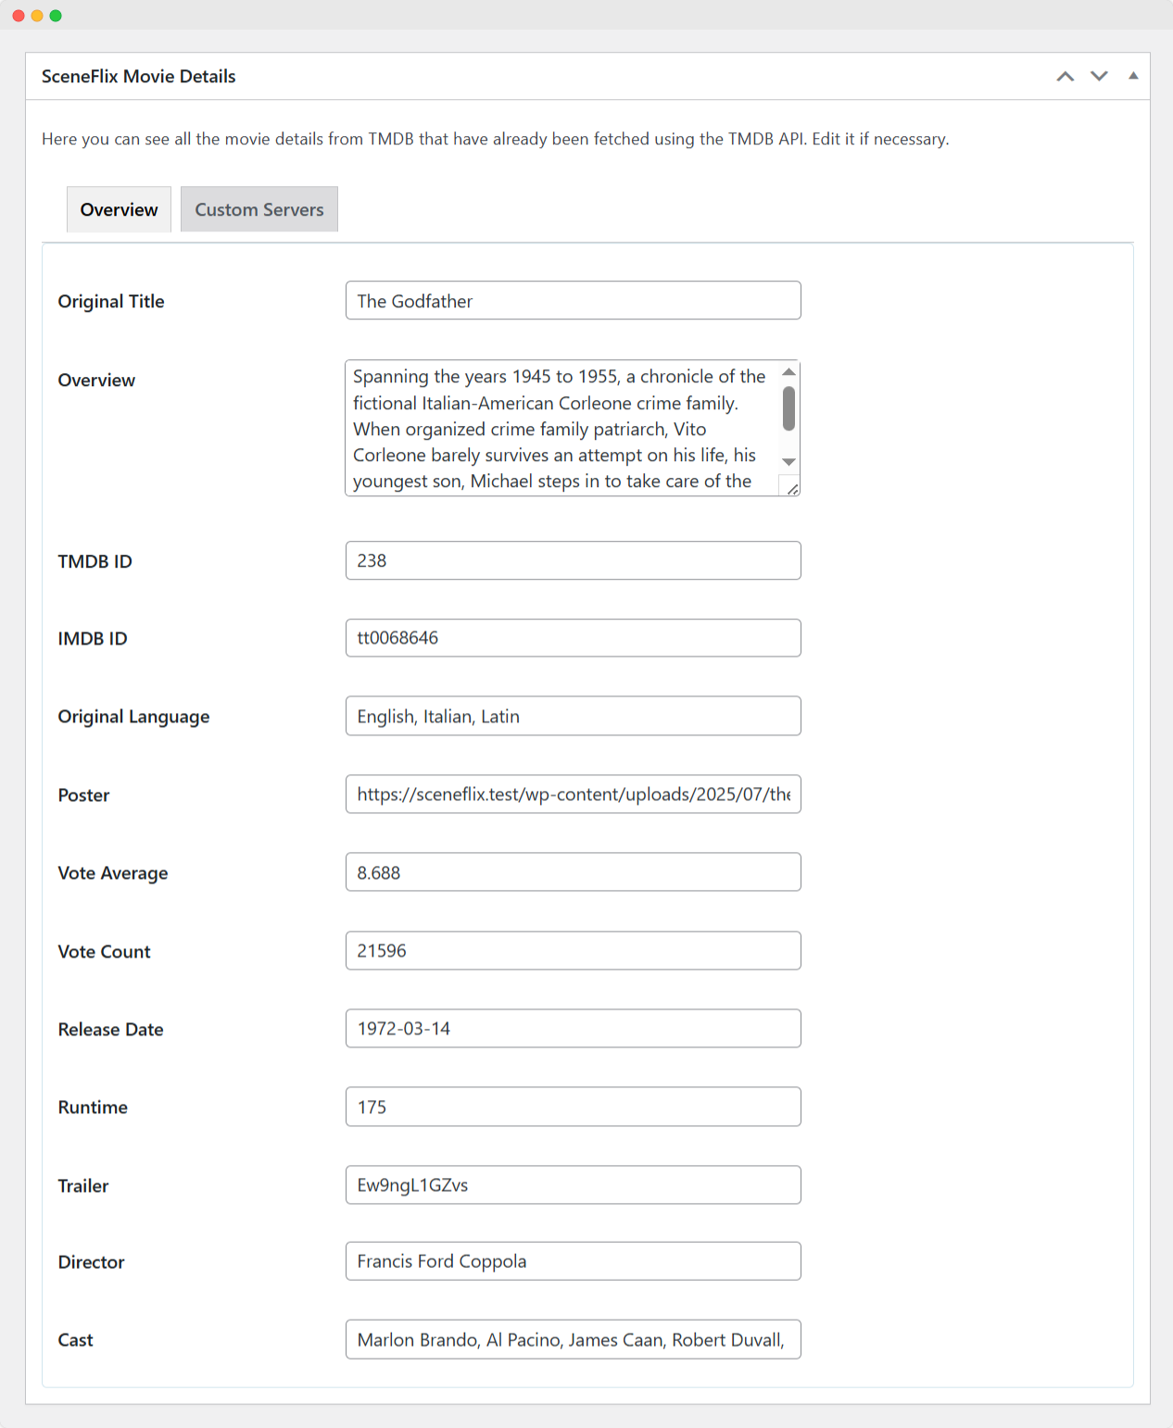1173x1428 pixels.
Task: Click the Runtime field showing 175
Action: [x=574, y=1107]
